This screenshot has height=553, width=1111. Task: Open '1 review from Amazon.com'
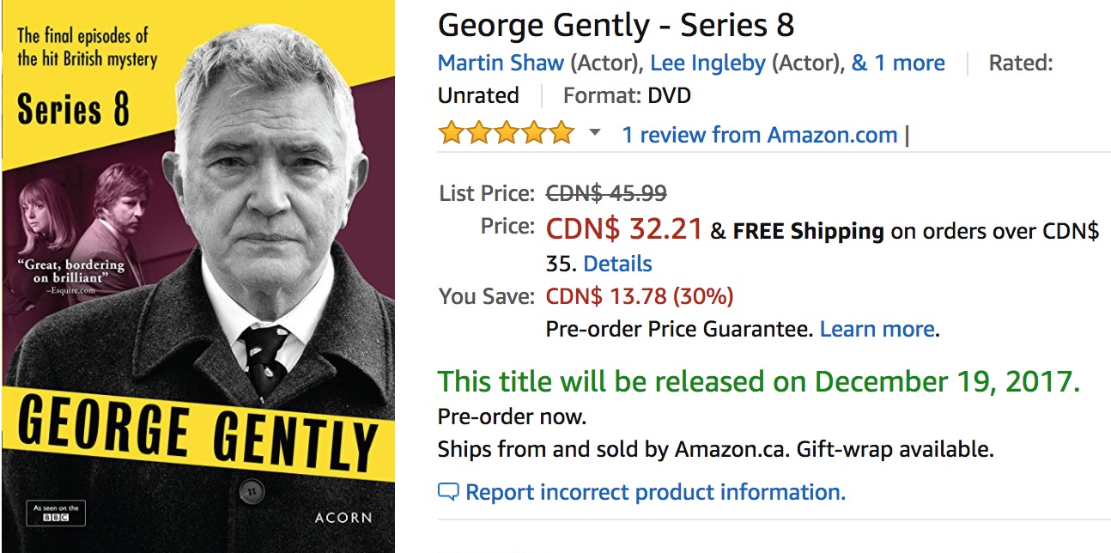click(760, 135)
